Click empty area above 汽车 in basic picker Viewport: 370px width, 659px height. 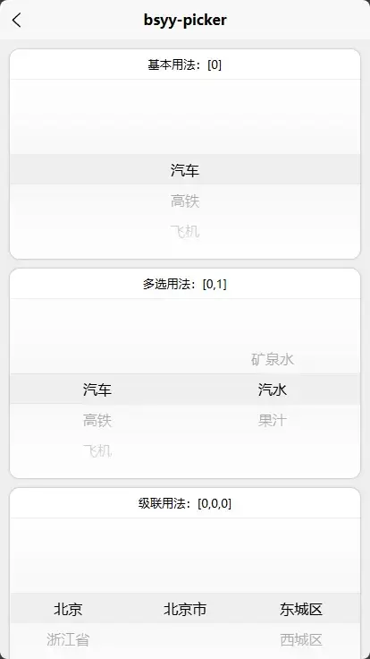[185, 116]
